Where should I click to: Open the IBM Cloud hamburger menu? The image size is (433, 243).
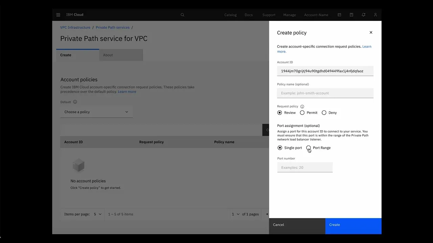58,15
